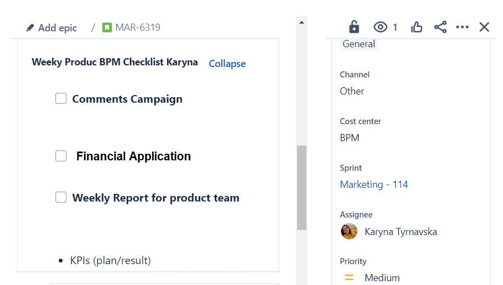Image resolution: width=503 pixels, height=285 pixels.
Task: Click the watcher count number 1
Action: tap(395, 27)
